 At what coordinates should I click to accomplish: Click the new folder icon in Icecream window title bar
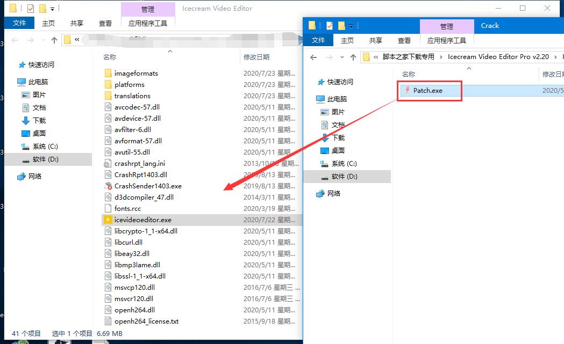point(42,8)
